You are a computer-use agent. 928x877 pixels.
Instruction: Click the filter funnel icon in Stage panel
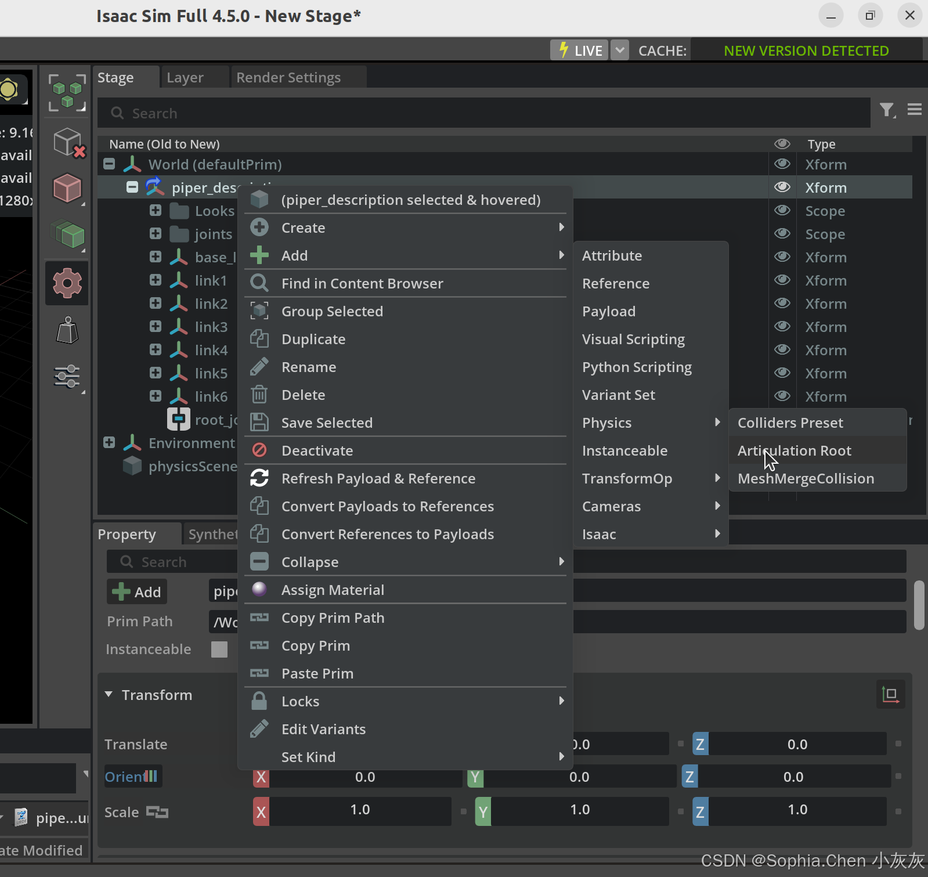887,110
